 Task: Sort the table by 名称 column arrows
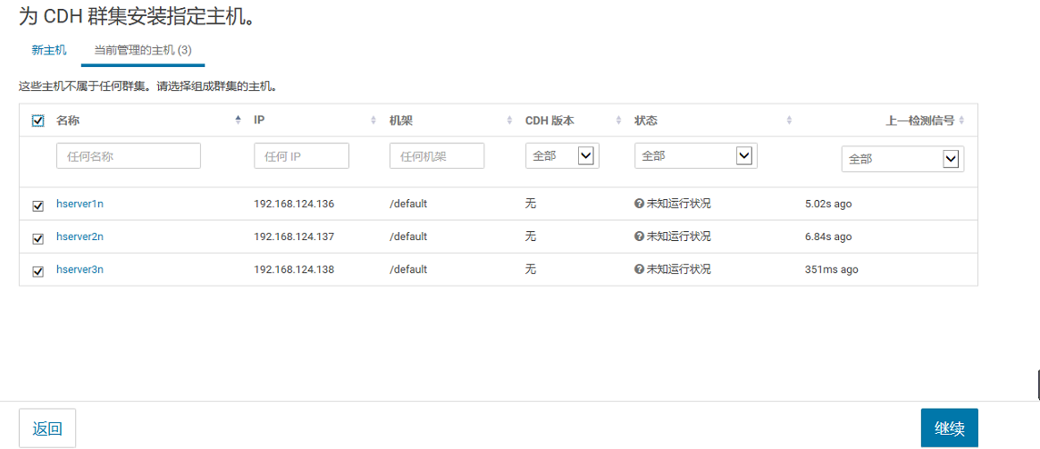(x=239, y=121)
